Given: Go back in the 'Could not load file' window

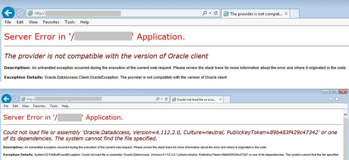Looking at the screenshot, I should 6,99.
